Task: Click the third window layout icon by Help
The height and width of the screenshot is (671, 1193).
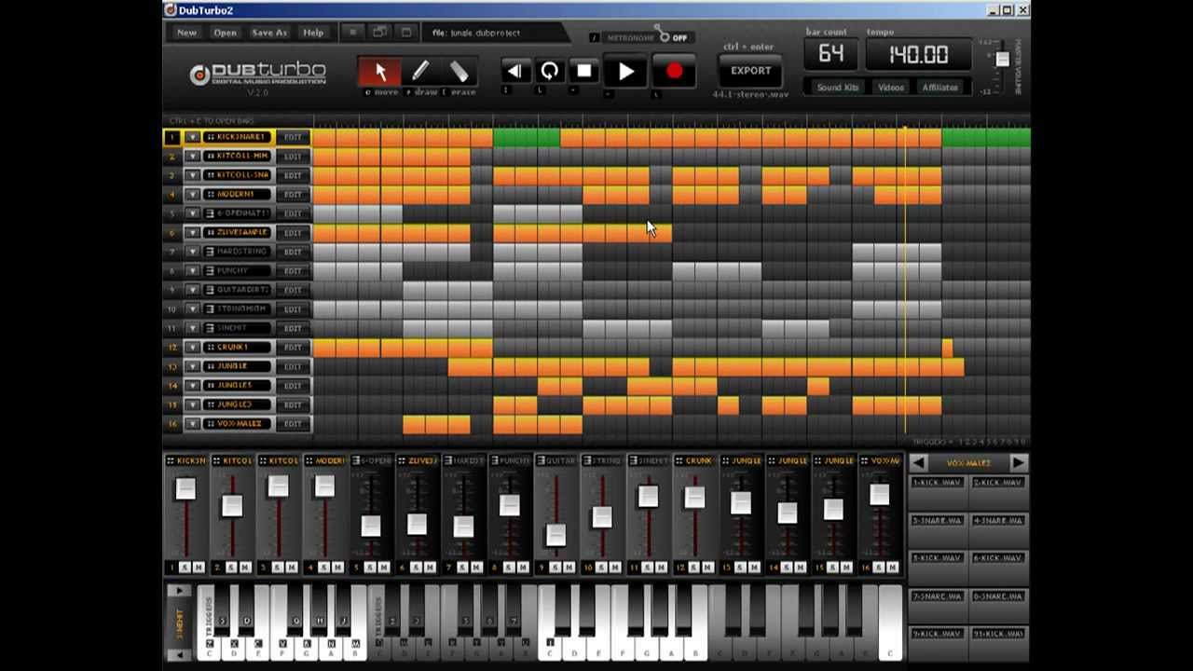Action: coord(405,32)
